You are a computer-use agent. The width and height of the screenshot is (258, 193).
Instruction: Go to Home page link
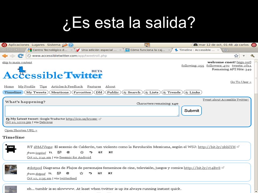click(9, 87)
